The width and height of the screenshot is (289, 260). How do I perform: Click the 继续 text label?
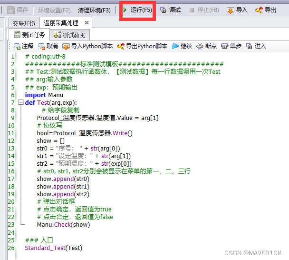(186, 46)
